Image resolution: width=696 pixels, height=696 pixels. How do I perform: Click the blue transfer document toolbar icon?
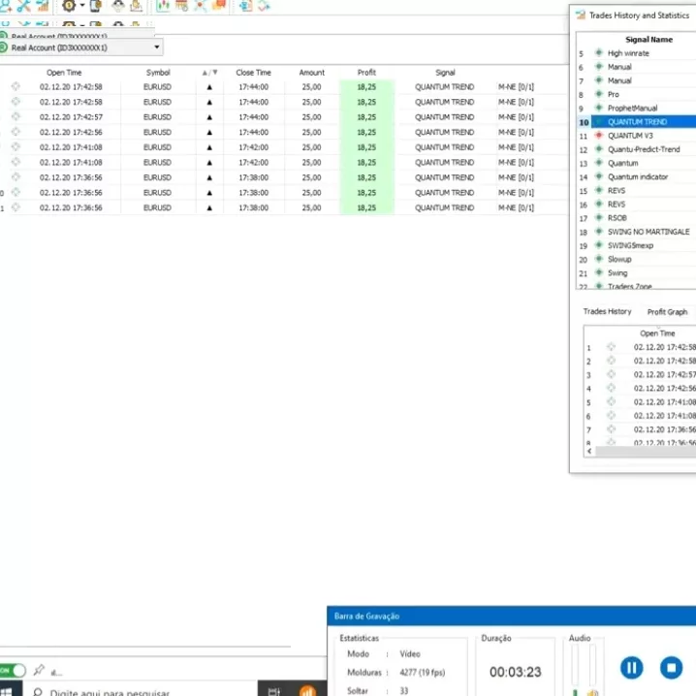pos(245,5)
